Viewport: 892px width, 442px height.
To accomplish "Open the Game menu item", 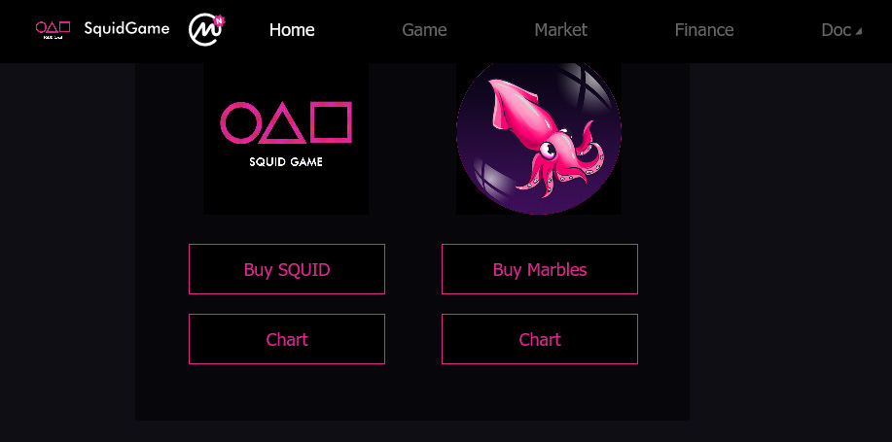I will (x=424, y=30).
